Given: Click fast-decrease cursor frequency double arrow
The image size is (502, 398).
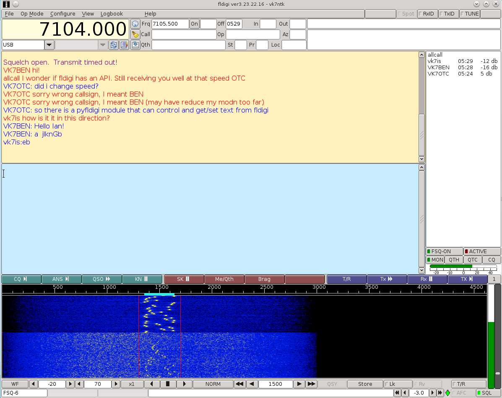Looking at the screenshot, I should pyautogui.click(x=239, y=384).
